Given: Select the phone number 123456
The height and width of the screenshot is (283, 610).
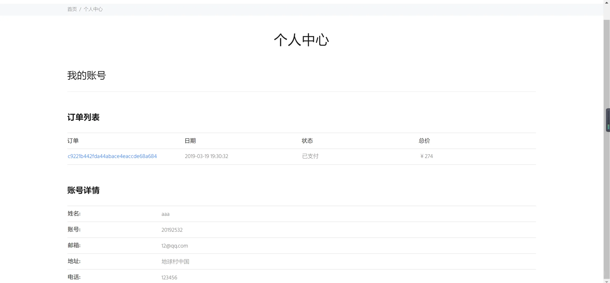Looking at the screenshot, I should tap(169, 277).
